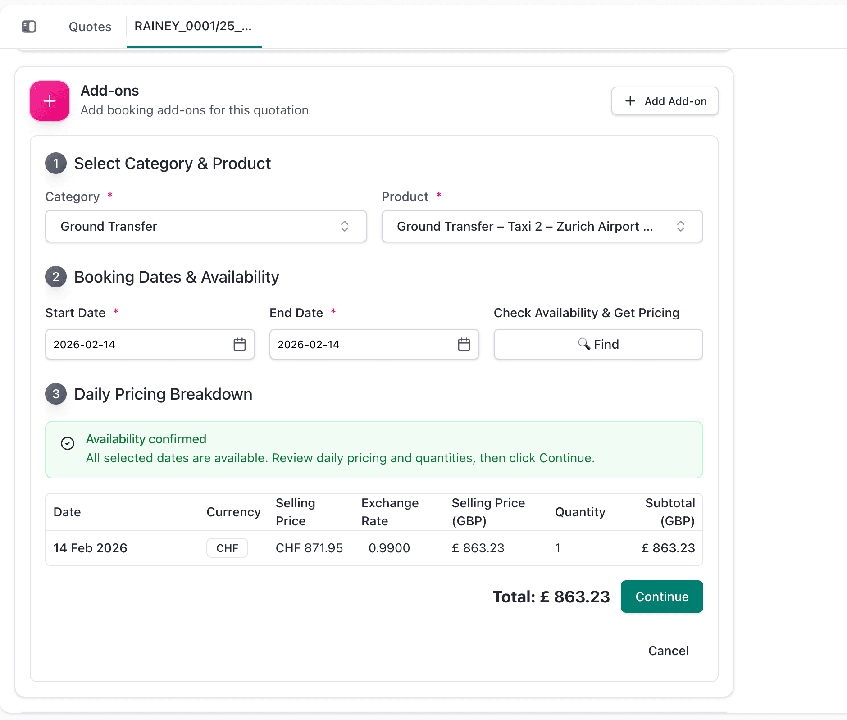Click the CHF currency badge

click(228, 548)
